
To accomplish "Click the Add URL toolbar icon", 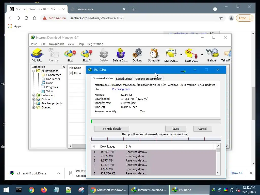I will [x=37, y=55].
